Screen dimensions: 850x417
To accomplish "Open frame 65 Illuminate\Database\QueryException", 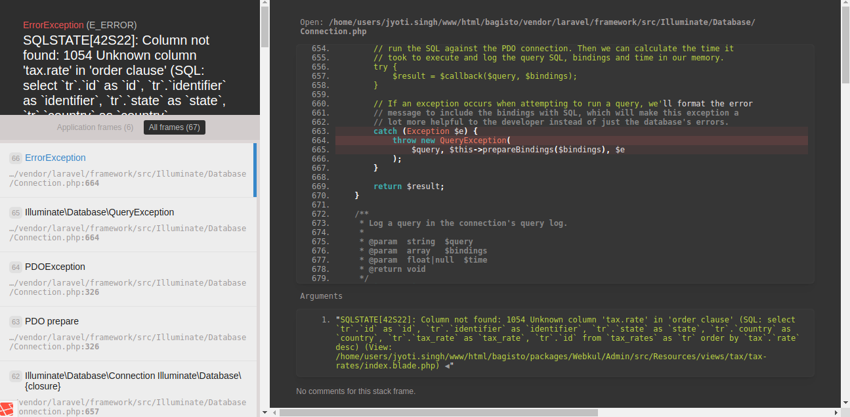I will click(x=128, y=225).
